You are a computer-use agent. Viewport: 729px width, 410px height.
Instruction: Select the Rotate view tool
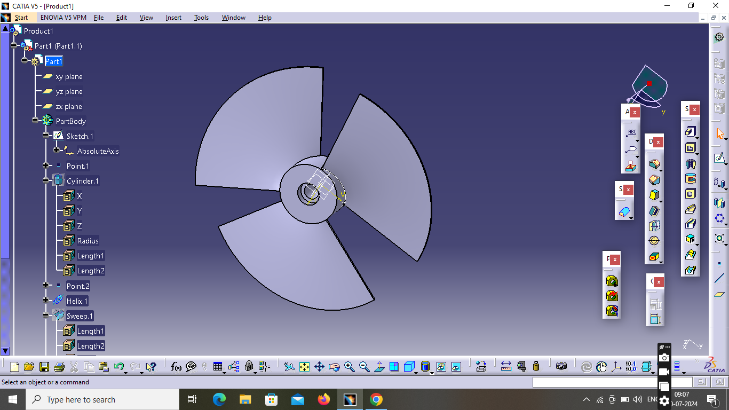335,367
